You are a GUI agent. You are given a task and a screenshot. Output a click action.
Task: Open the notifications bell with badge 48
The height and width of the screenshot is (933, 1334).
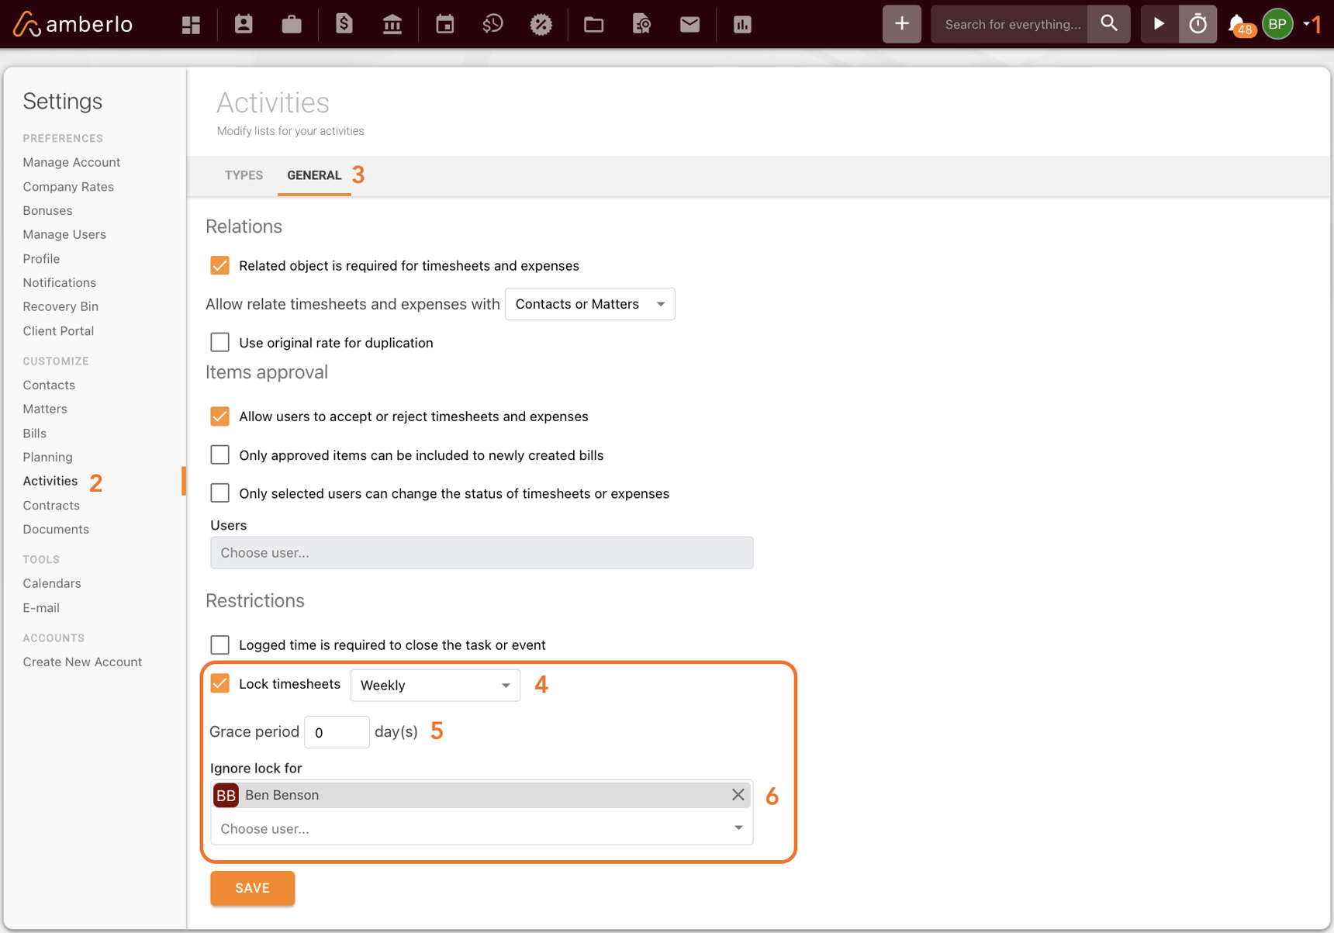click(1240, 25)
